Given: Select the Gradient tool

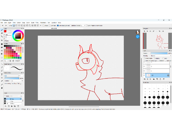Looking at the screenshot, I should click(2, 54).
